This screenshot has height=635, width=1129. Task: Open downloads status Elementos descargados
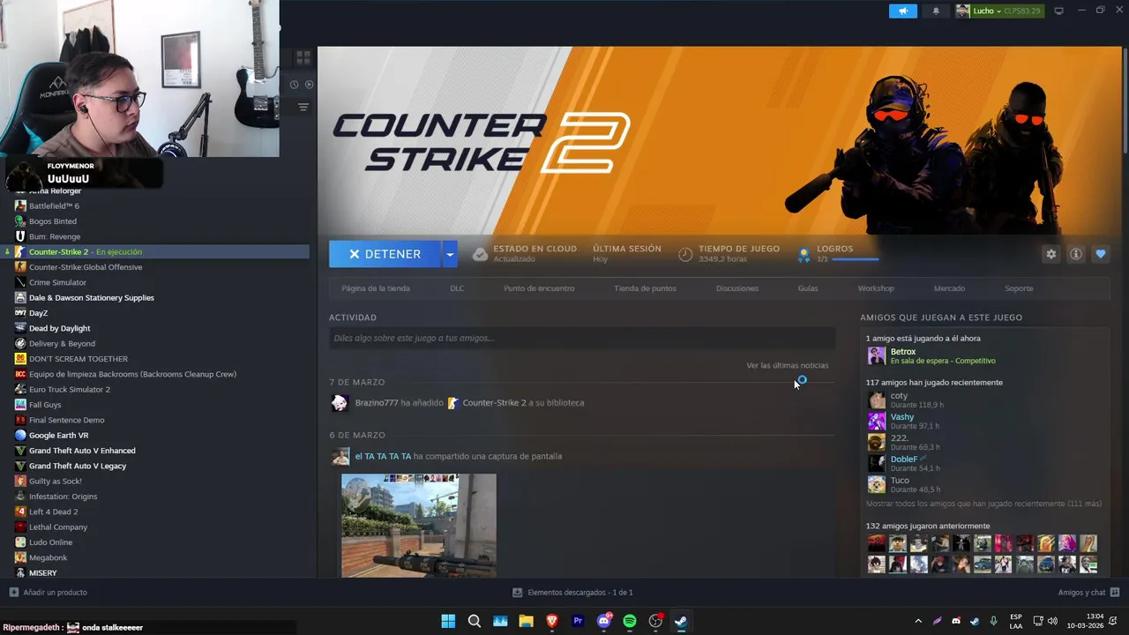point(572,592)
